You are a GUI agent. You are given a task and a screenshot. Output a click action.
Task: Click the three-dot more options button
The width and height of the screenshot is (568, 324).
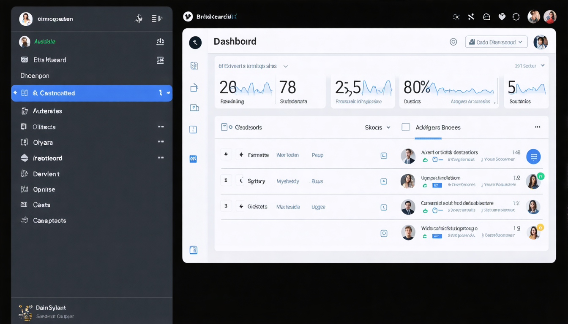(538, 127)
